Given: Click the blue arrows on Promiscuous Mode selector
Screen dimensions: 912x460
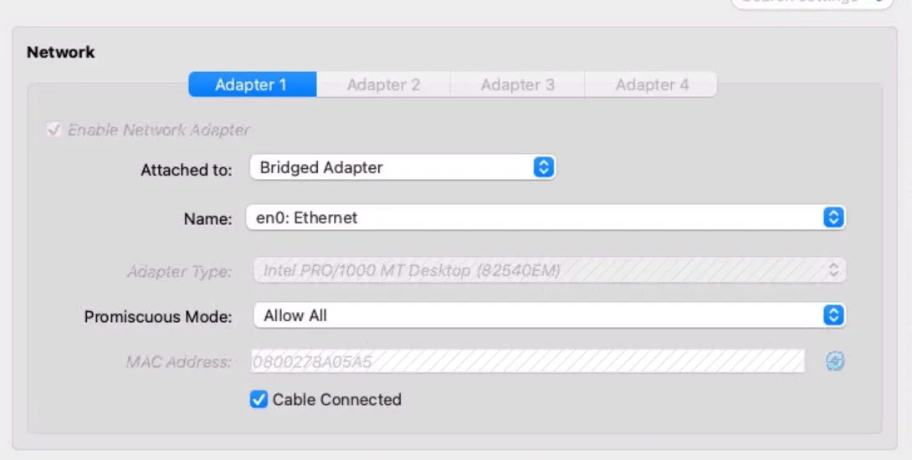Looking at the screenshot, I should click(x=833, y=315).
